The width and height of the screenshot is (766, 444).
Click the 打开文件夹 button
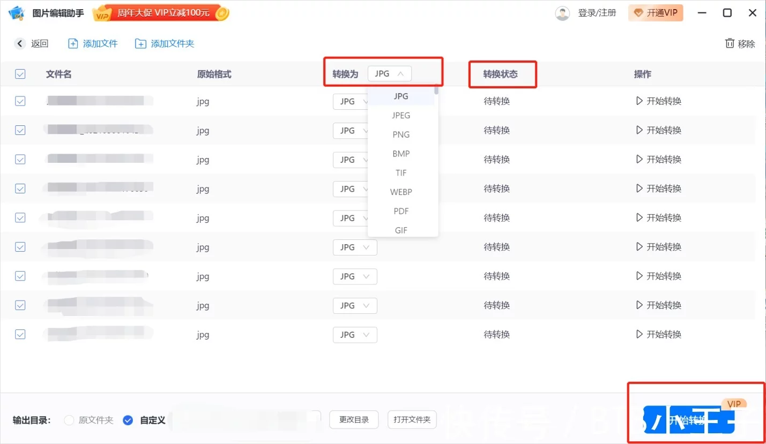coord(412,420)
